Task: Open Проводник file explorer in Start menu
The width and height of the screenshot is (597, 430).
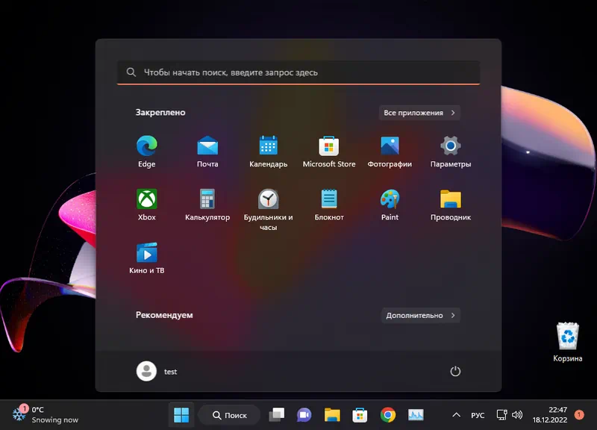Action: [451, 205]
